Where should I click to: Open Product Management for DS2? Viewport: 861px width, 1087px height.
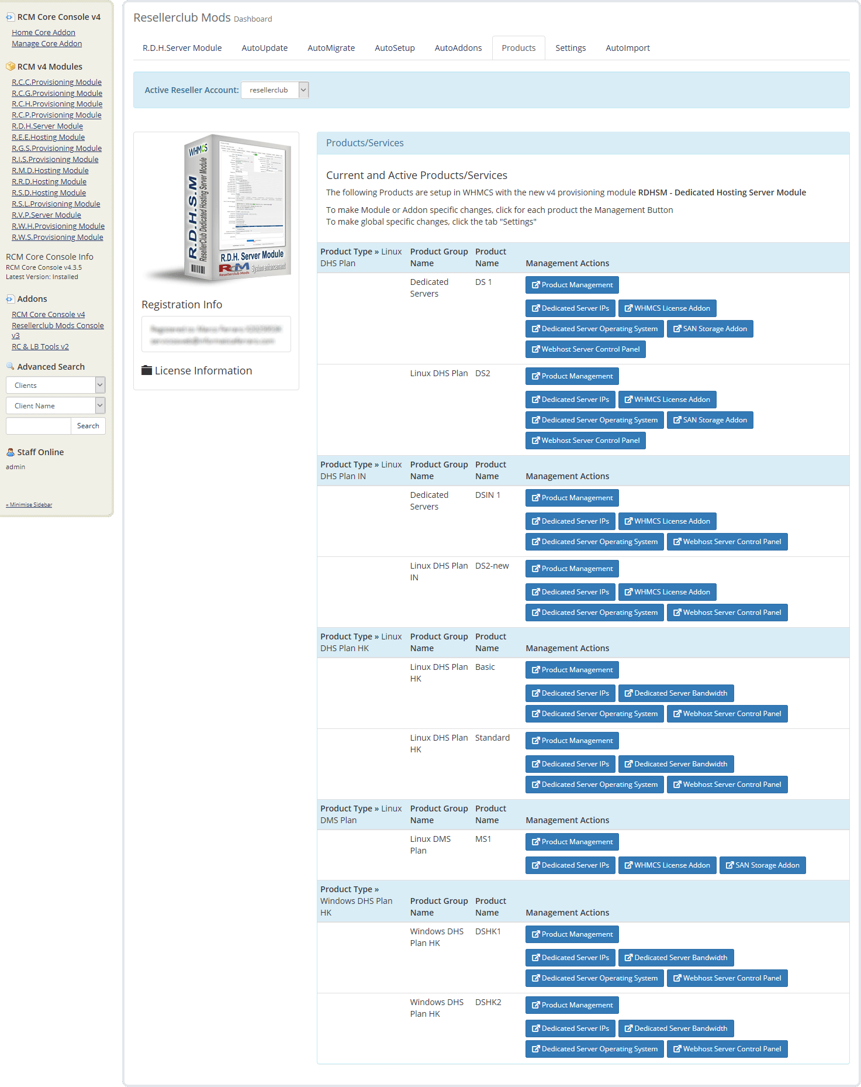pyautogui.click(x=572, y=376)
